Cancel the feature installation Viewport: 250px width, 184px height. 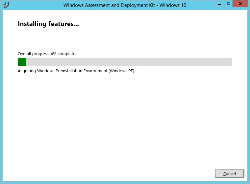click(229, 173)
